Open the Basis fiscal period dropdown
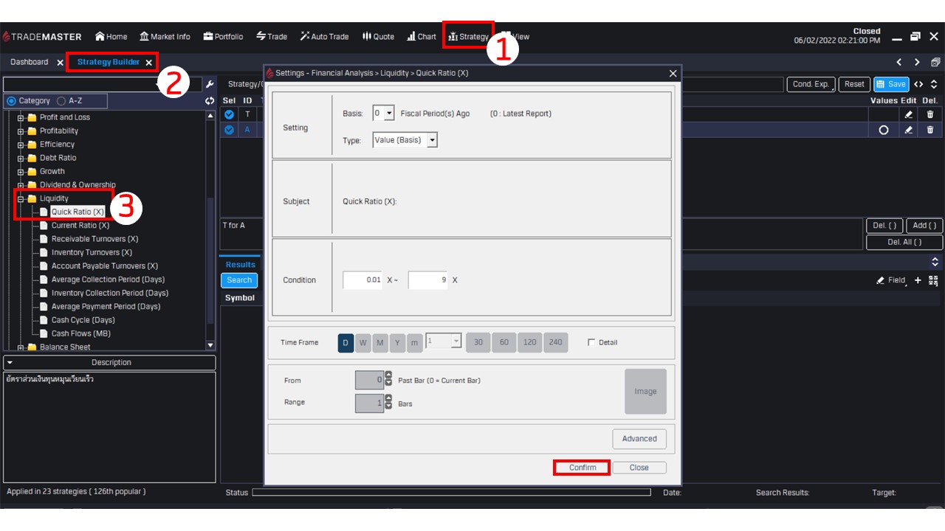945x531 pixels. click(x=384, y=114)
